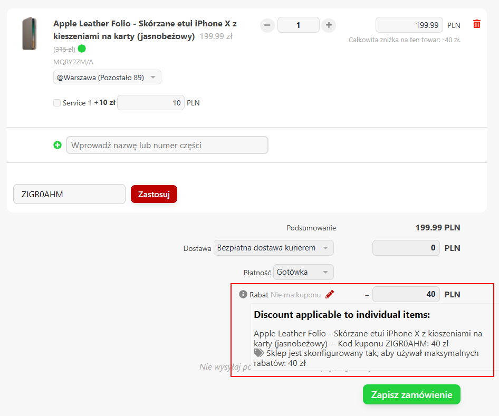Click the Apple Leather Folio product title
Image resolution: width=499 pixels, height=416 pixels.
(145, 30)
